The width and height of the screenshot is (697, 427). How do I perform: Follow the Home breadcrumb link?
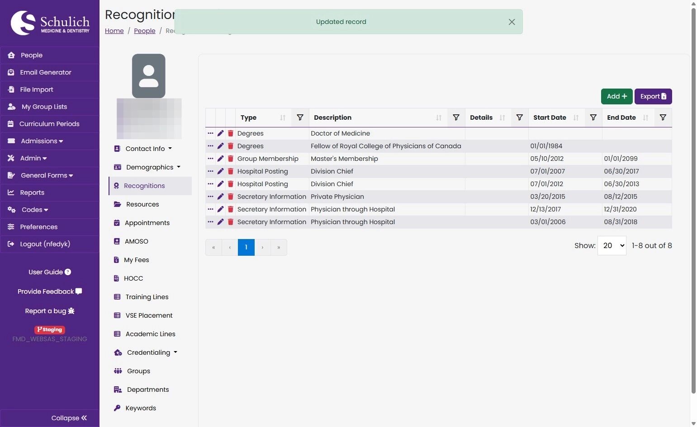(x=114, y=31)
